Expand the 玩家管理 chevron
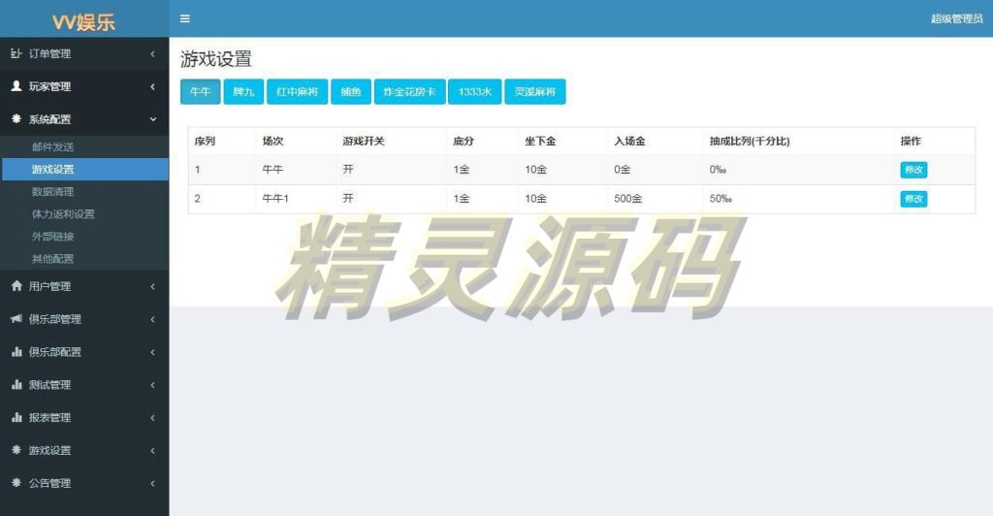 [x=152, y=86]
